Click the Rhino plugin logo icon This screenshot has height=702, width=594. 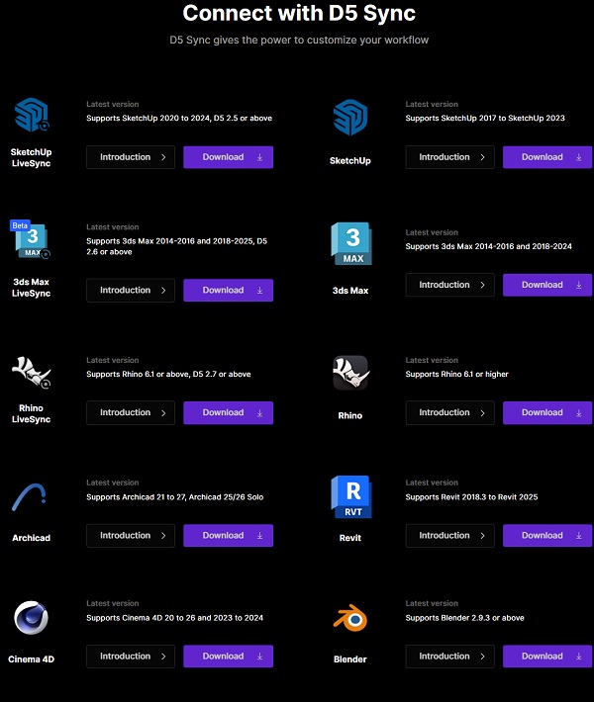349,374
